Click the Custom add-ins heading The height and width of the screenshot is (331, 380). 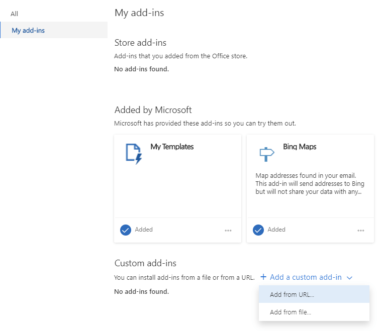coord(145,263)
